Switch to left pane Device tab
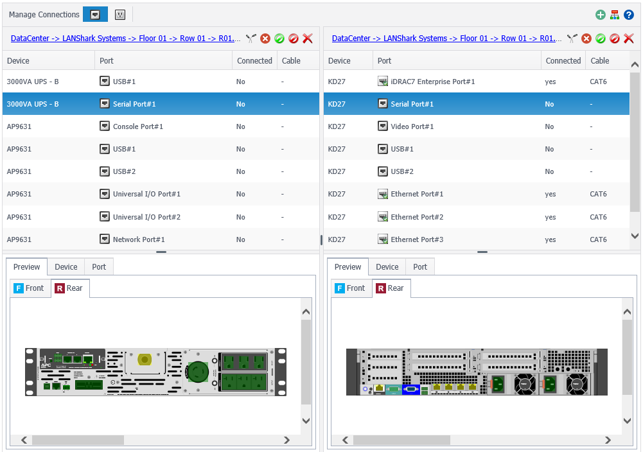 [x=66, y=267]
